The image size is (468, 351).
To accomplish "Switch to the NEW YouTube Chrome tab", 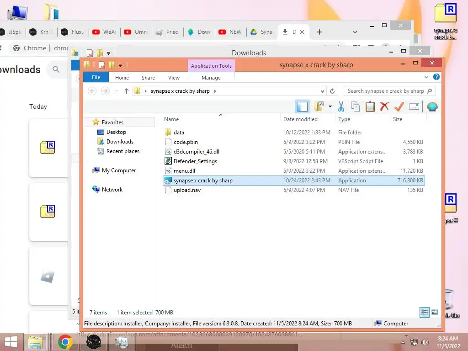I will [x=230, y=32].
